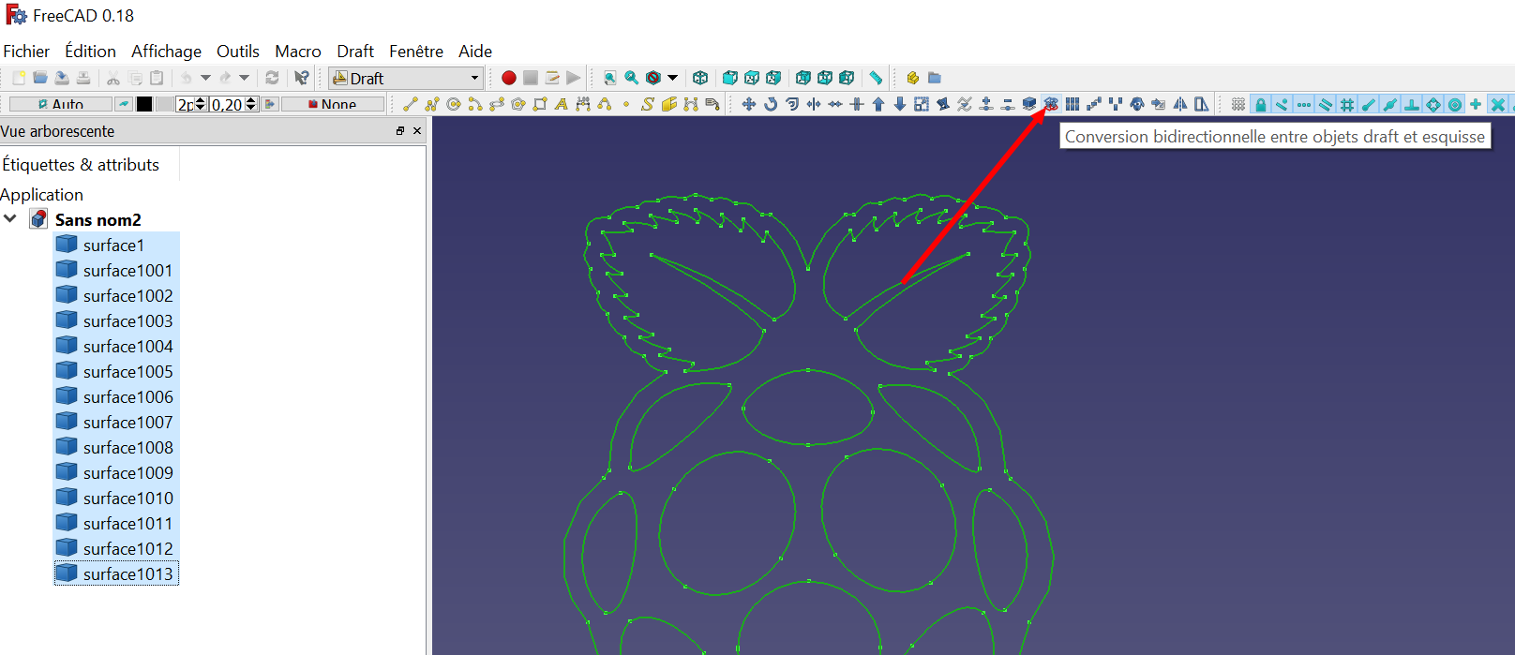Click the Draft Array tool icon
This screenshot has width=1515, height=655.
click(x=1072, y=104)
